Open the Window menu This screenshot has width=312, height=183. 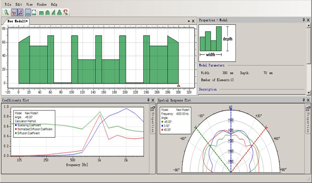tap(42, 4)
